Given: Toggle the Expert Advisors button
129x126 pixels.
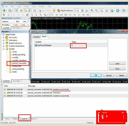Looking at the screenshot, I should [x=65, y=10].
